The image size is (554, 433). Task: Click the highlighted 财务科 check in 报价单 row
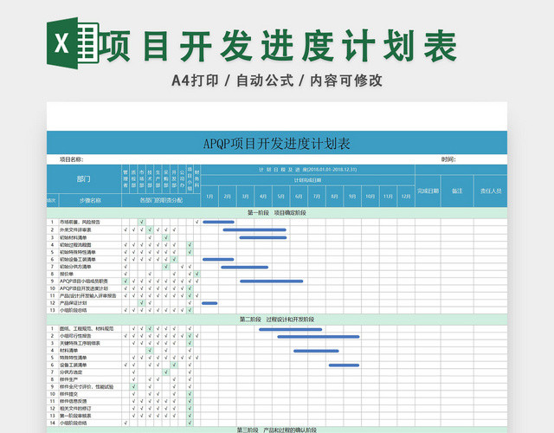(x=196, y=274)
